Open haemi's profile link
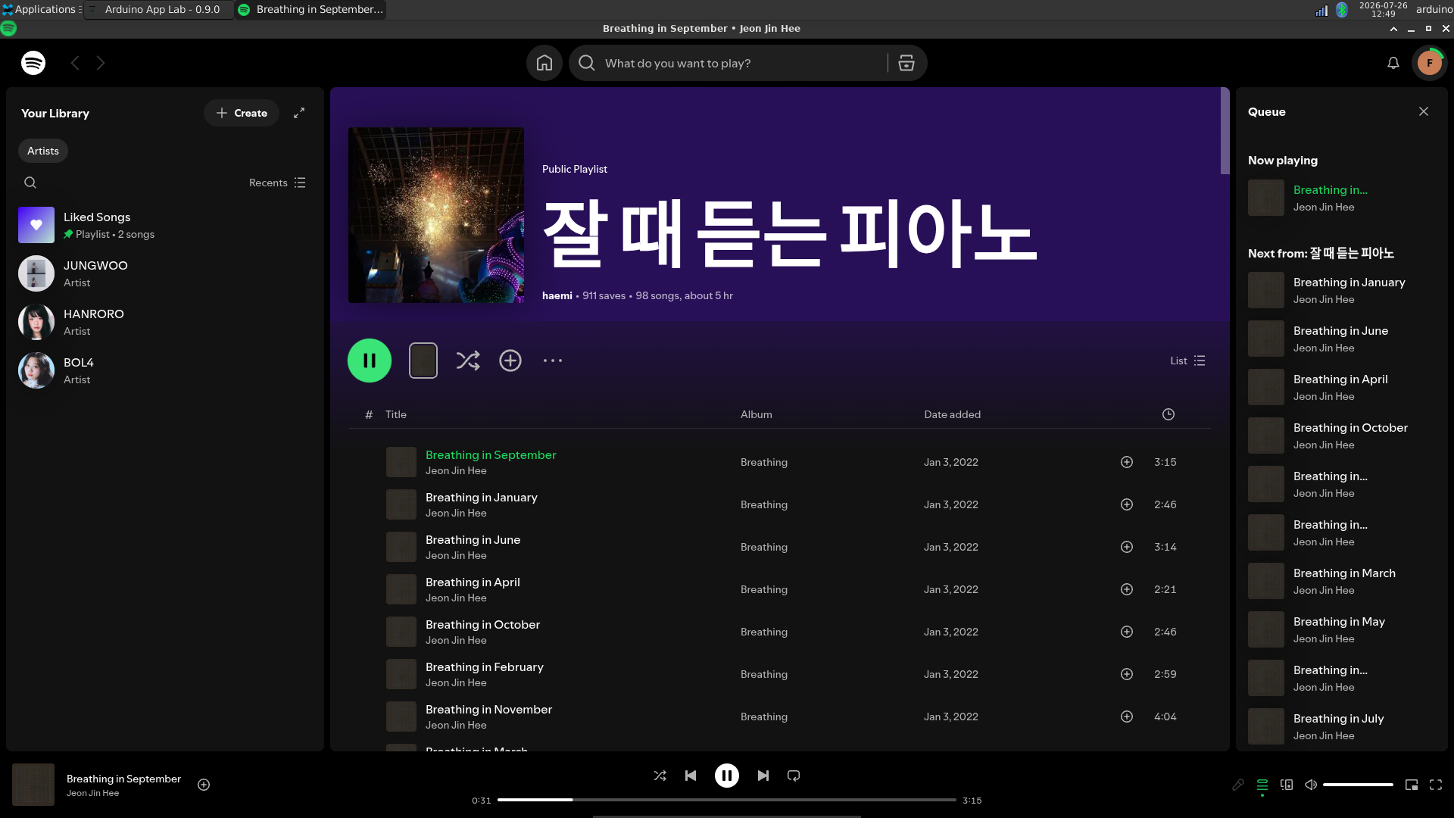The image size is (1454, 818). pyautogui.click(x=557, y=295)
